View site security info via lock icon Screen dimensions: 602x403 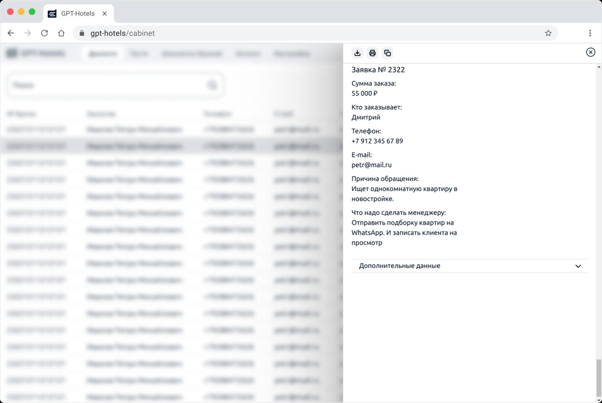pos(82,33)
